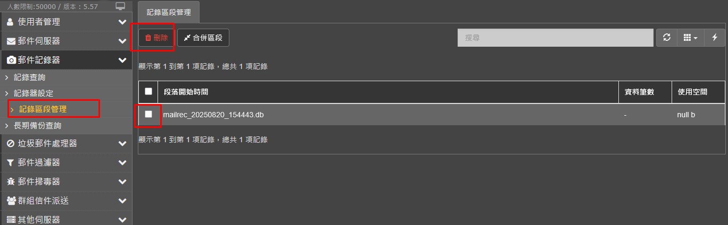Check the mailrec_20250820_154443.db row checkbox
The height and width of the screenshot is (225, 728).
(x=148, y=114)
